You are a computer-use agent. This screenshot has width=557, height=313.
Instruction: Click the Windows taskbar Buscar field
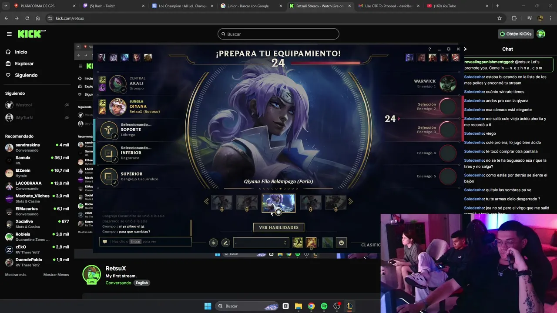pyautogui.click(x=247, y=306)
